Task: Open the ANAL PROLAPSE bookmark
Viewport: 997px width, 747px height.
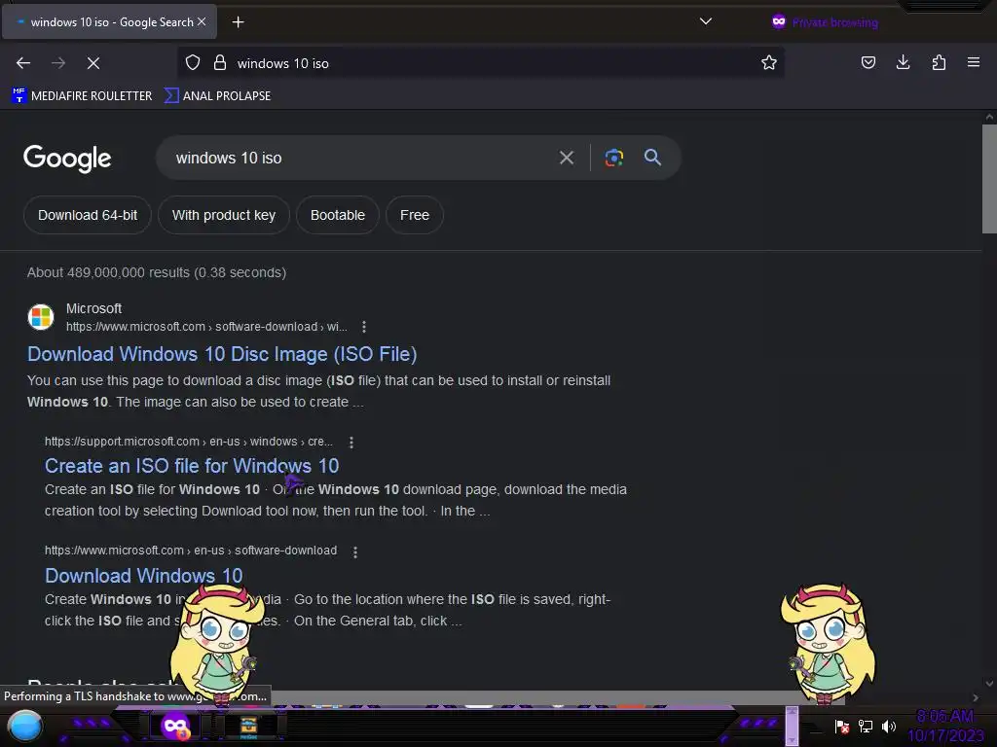Action: [x=217, y=96]
